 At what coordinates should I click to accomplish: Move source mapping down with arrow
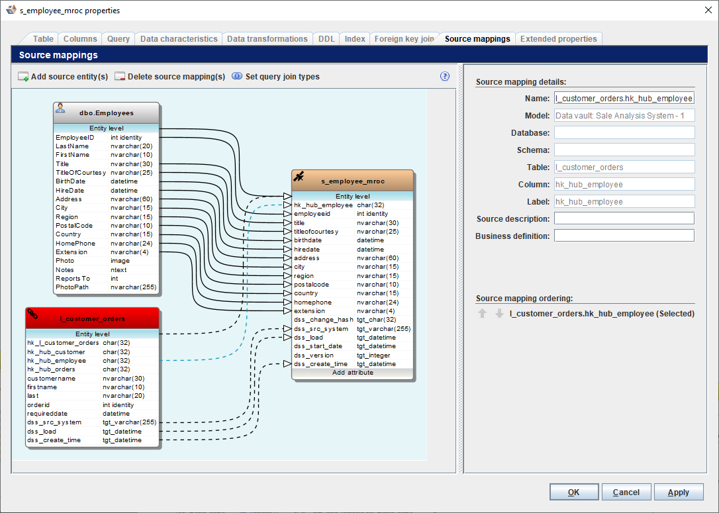(499, 313)
